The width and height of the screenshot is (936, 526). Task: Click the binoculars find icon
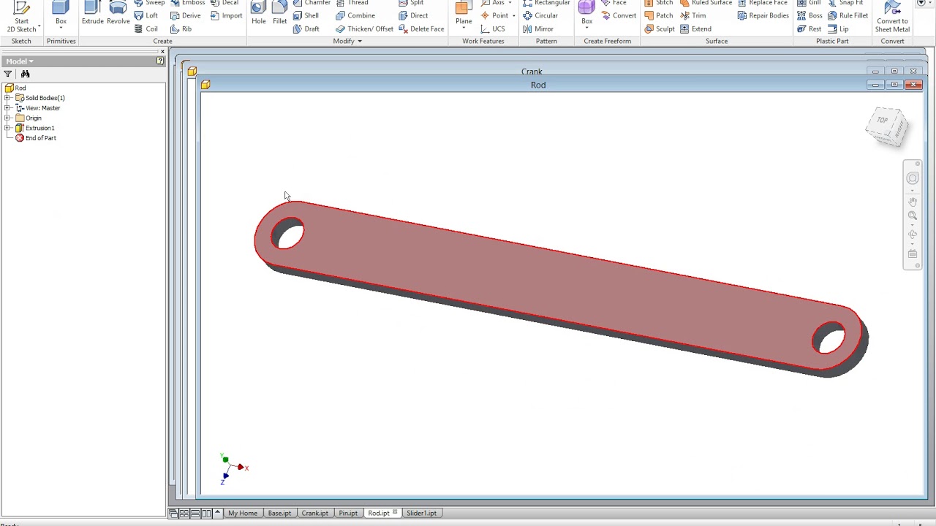26,74
